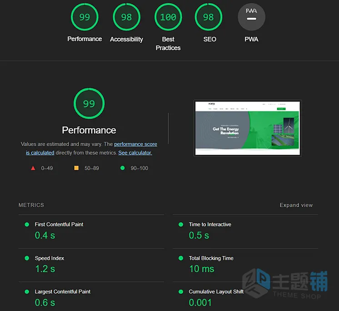Screen dimensions: 339x311
Task: Open the SEO category label
Action: [209, 40]
